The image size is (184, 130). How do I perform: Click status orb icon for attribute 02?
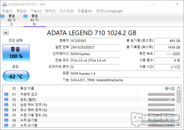[x=6, y=99]
